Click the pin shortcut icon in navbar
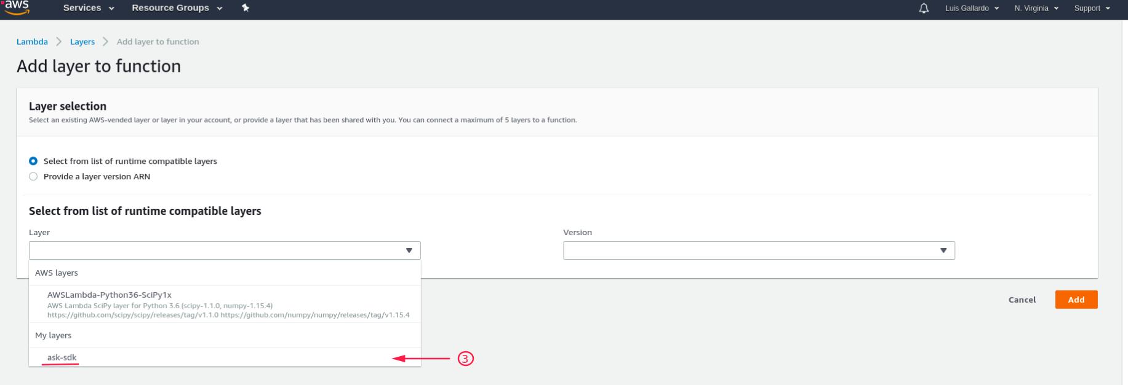This screenshot has width=1128, height=385. [x=245, y=8]
